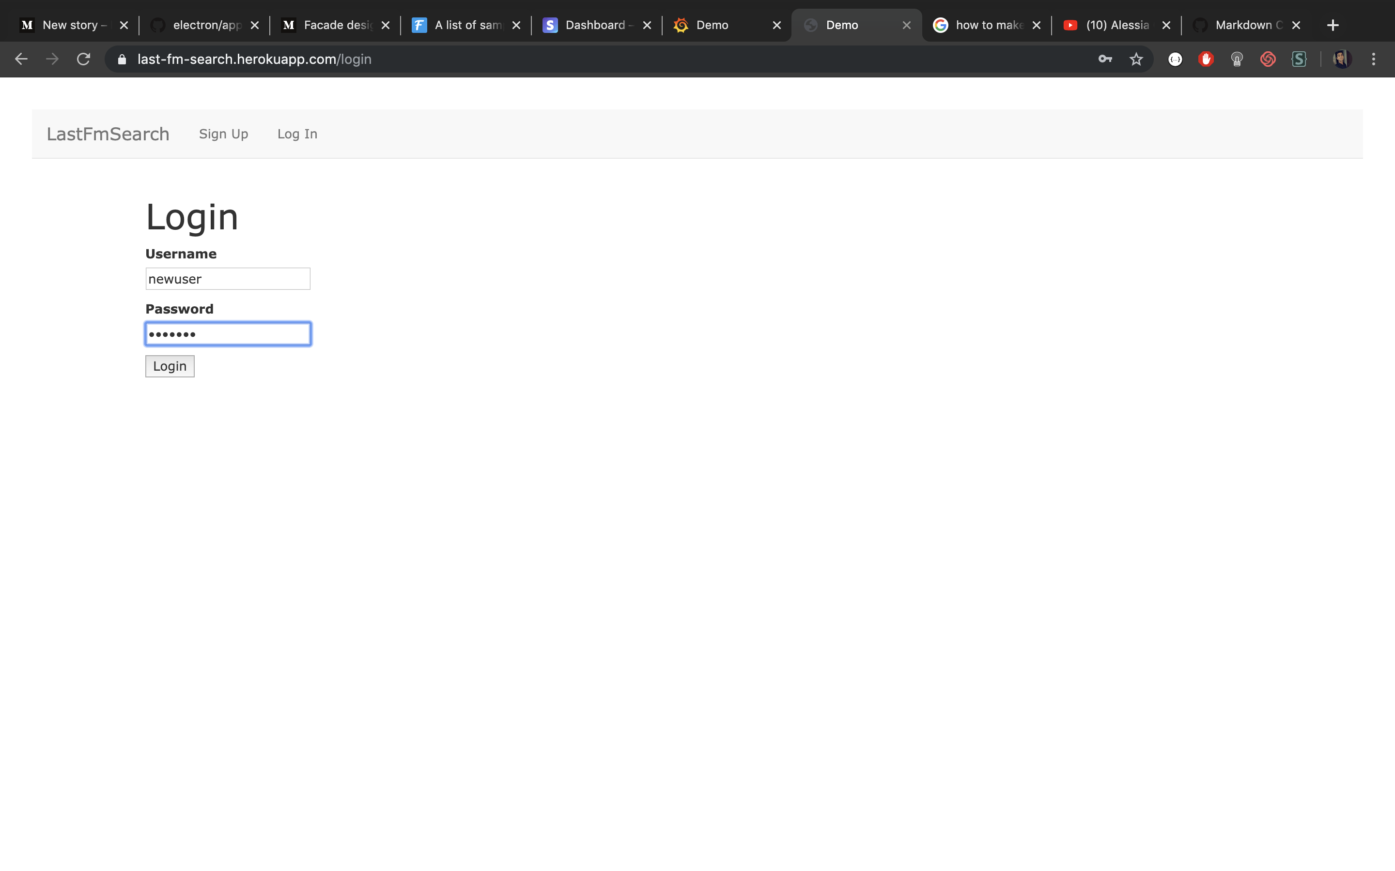1395x871 pixels.
Task: Reload the current page
Action: (x=84, y=59)
